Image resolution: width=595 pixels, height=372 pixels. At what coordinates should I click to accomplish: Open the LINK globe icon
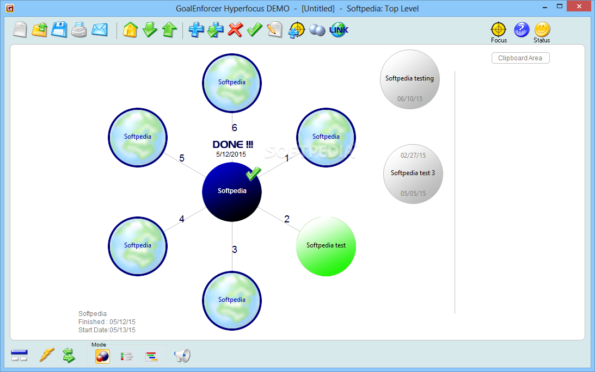[x=339, y=29]
